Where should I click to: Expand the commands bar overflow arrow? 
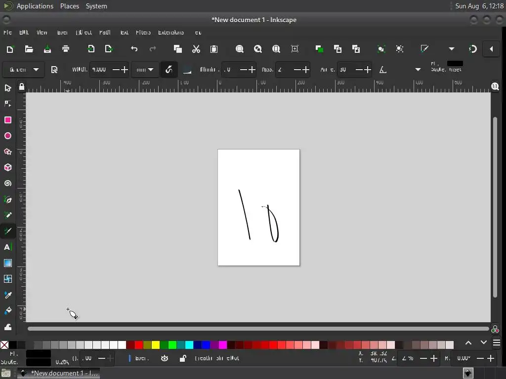(452, 49)
